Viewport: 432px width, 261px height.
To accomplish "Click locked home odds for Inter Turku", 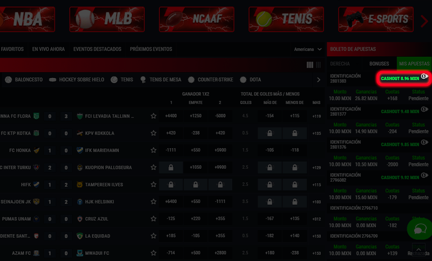I will pos(171,167).
